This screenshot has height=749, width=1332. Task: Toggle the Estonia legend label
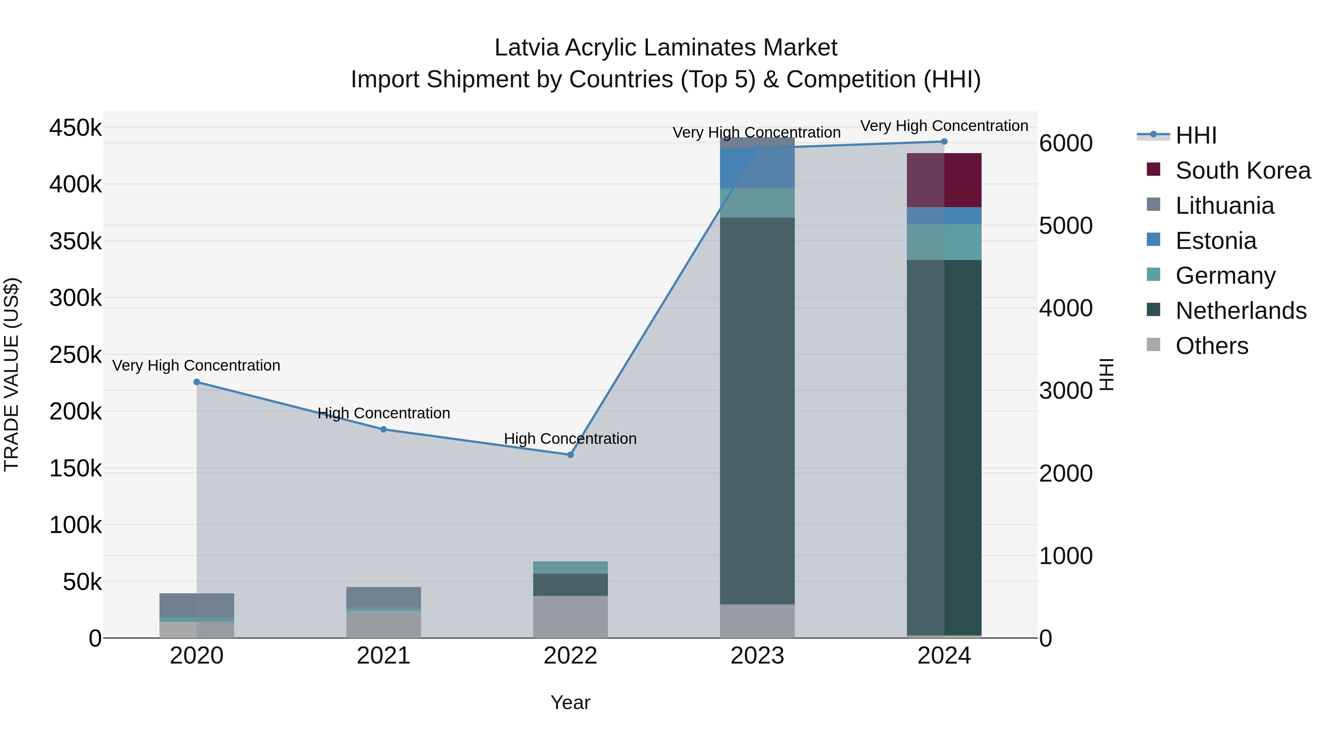1216,241
